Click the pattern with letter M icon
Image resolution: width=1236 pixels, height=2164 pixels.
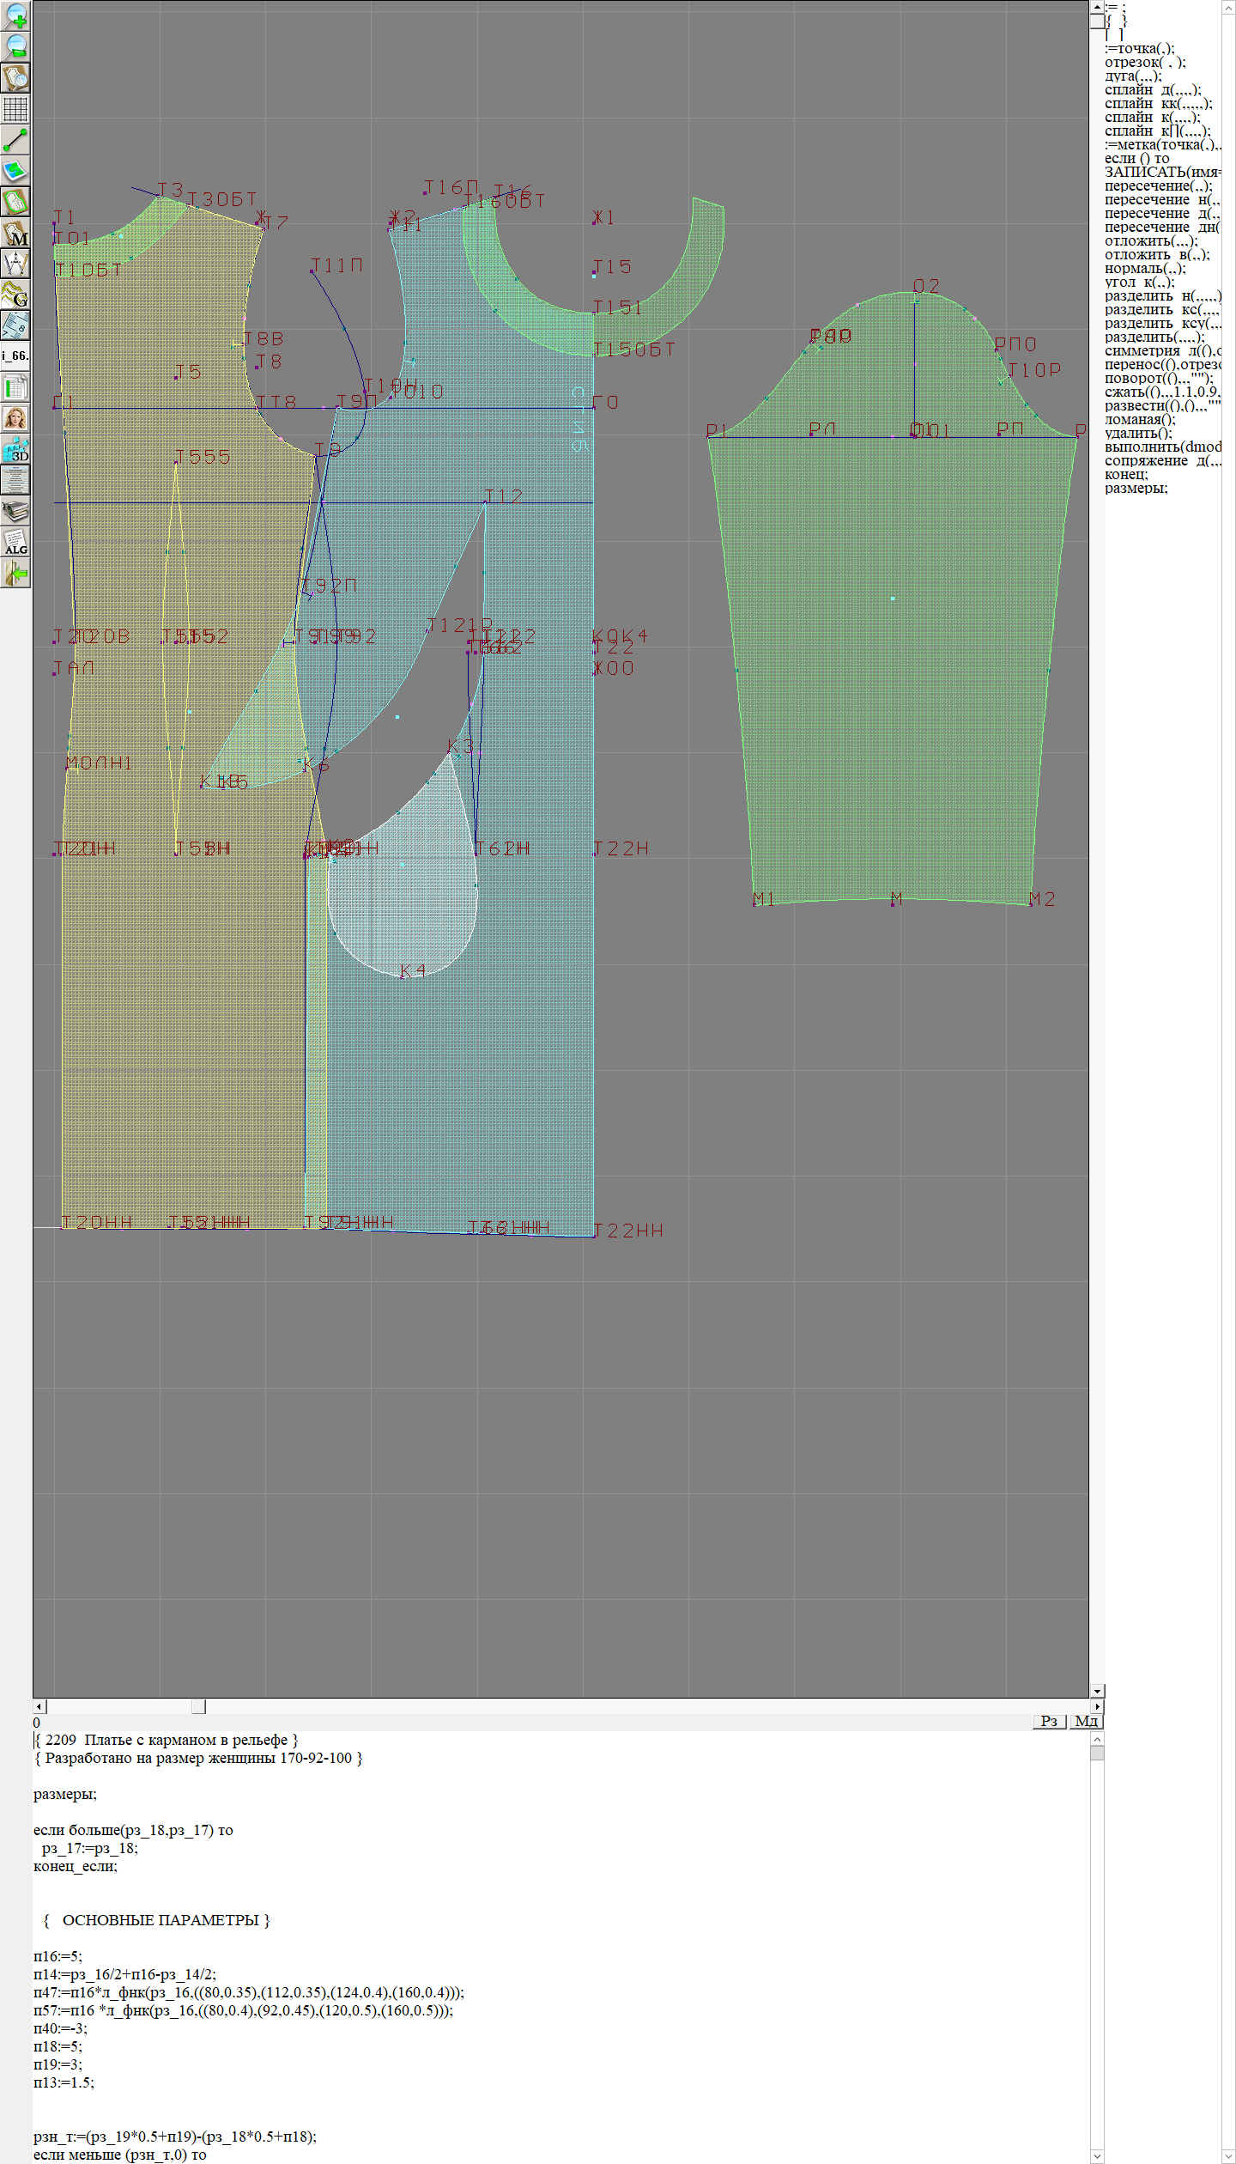[x=15, y=233]
